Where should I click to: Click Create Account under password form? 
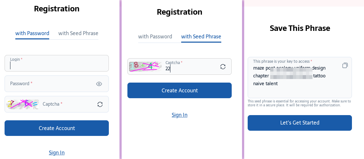click(57, 128)
